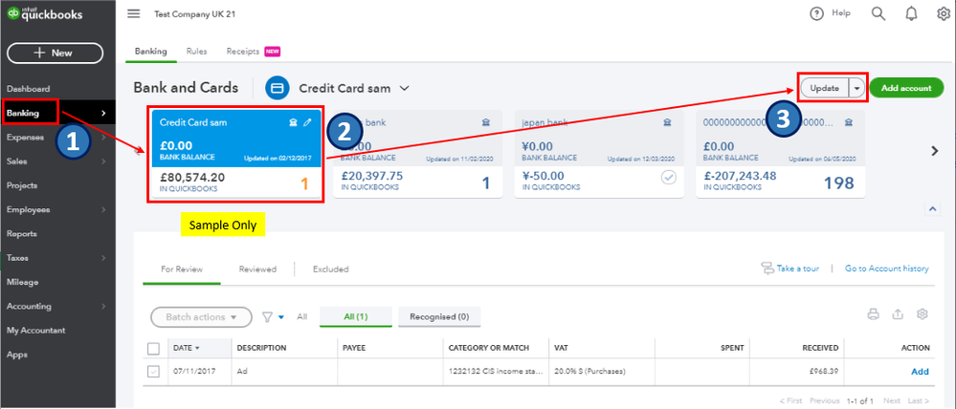Edit Credit Card sam with pencil icon

click(x=307, y=122)
